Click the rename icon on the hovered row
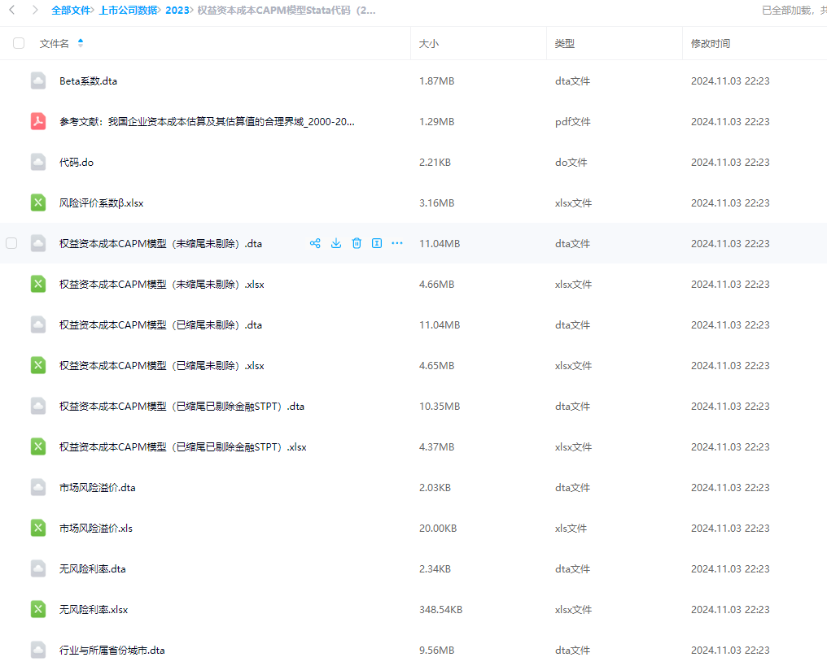This screenshot has height=666, width=827. coord(377,243)
